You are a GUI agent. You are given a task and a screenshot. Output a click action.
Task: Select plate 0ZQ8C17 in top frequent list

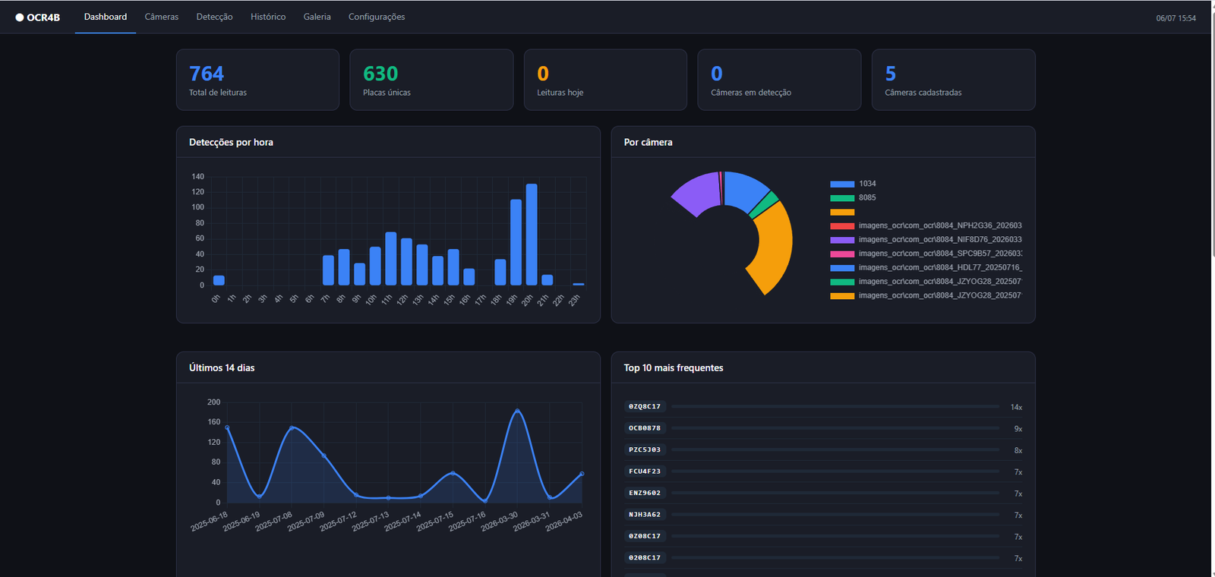point(645,407)
